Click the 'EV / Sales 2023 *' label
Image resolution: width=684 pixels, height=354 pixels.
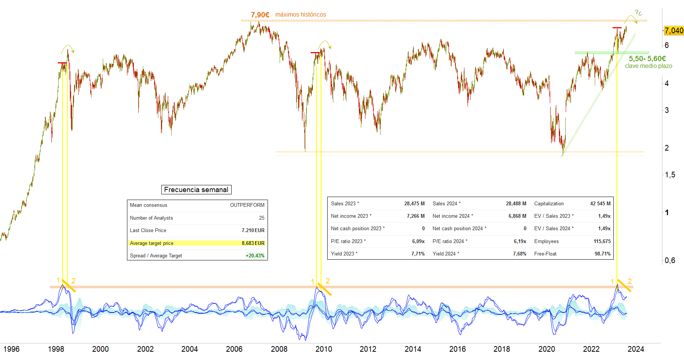554,216
